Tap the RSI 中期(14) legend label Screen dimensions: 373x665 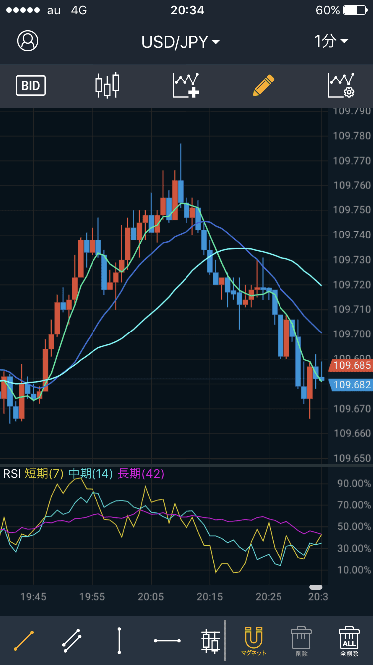[91, 474]
